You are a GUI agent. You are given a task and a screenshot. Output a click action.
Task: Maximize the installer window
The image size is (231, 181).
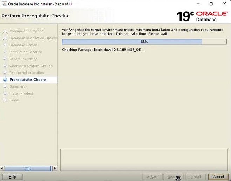(211, 4)
